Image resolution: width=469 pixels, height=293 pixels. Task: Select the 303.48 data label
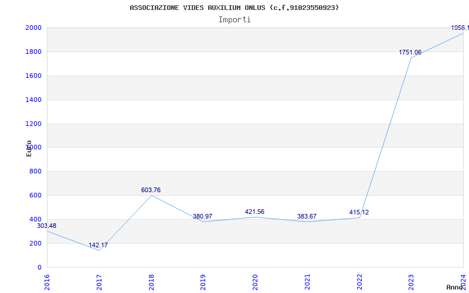(x=46, y=226)
